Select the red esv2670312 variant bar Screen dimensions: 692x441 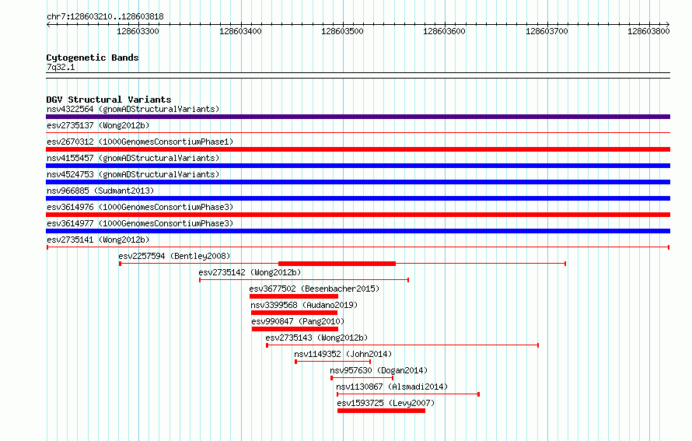pyautogui.click(x=358, y=149)
